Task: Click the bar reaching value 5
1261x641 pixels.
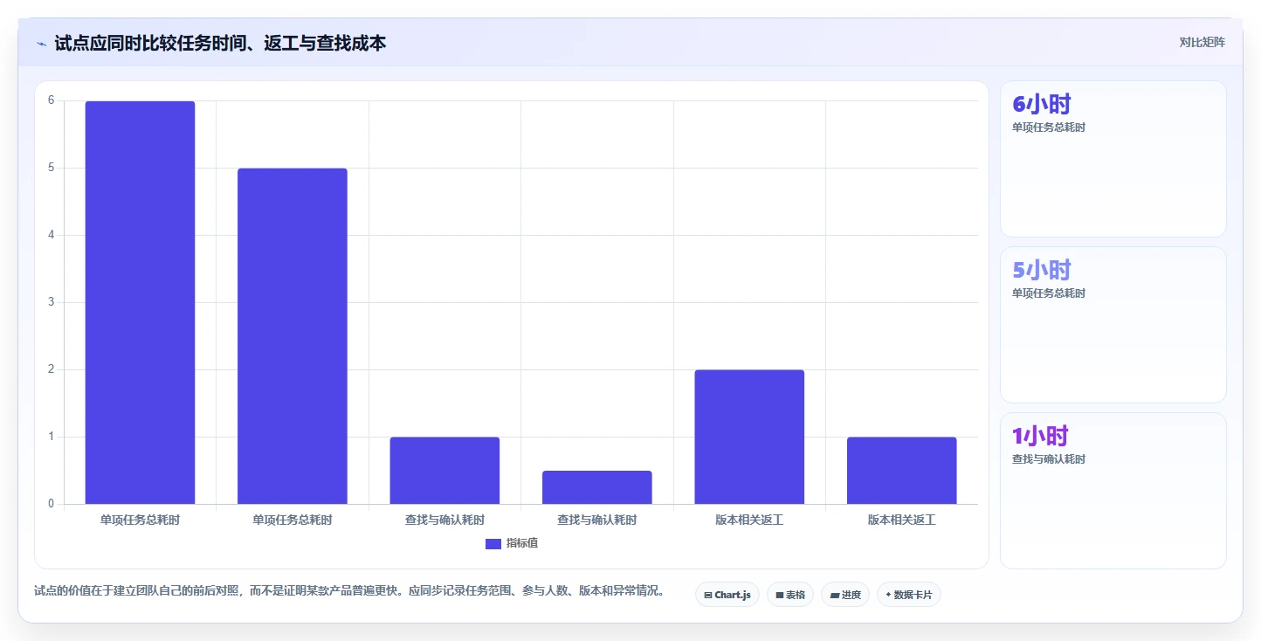Action: click(293, 336)
